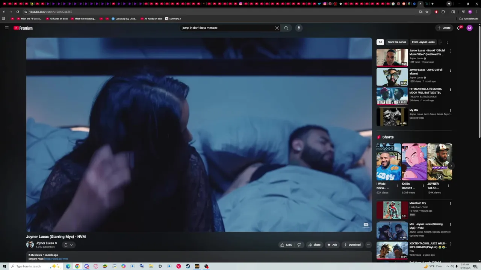
Task: Reload the page in Chrome
Action: (x=18, y=12)
